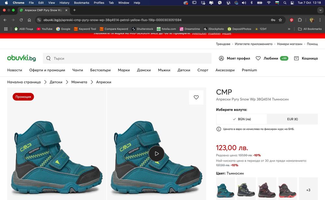The image size is (325, 200).
Task: Open АБВ Поща bookmark
Action: 24,29
